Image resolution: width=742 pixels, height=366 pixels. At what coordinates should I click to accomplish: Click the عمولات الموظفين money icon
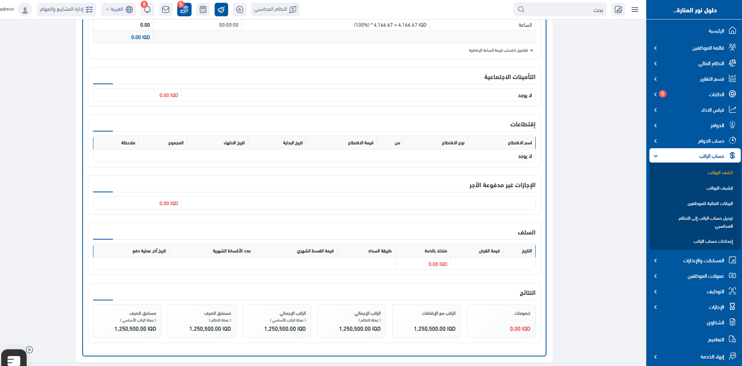click(732, 276)
